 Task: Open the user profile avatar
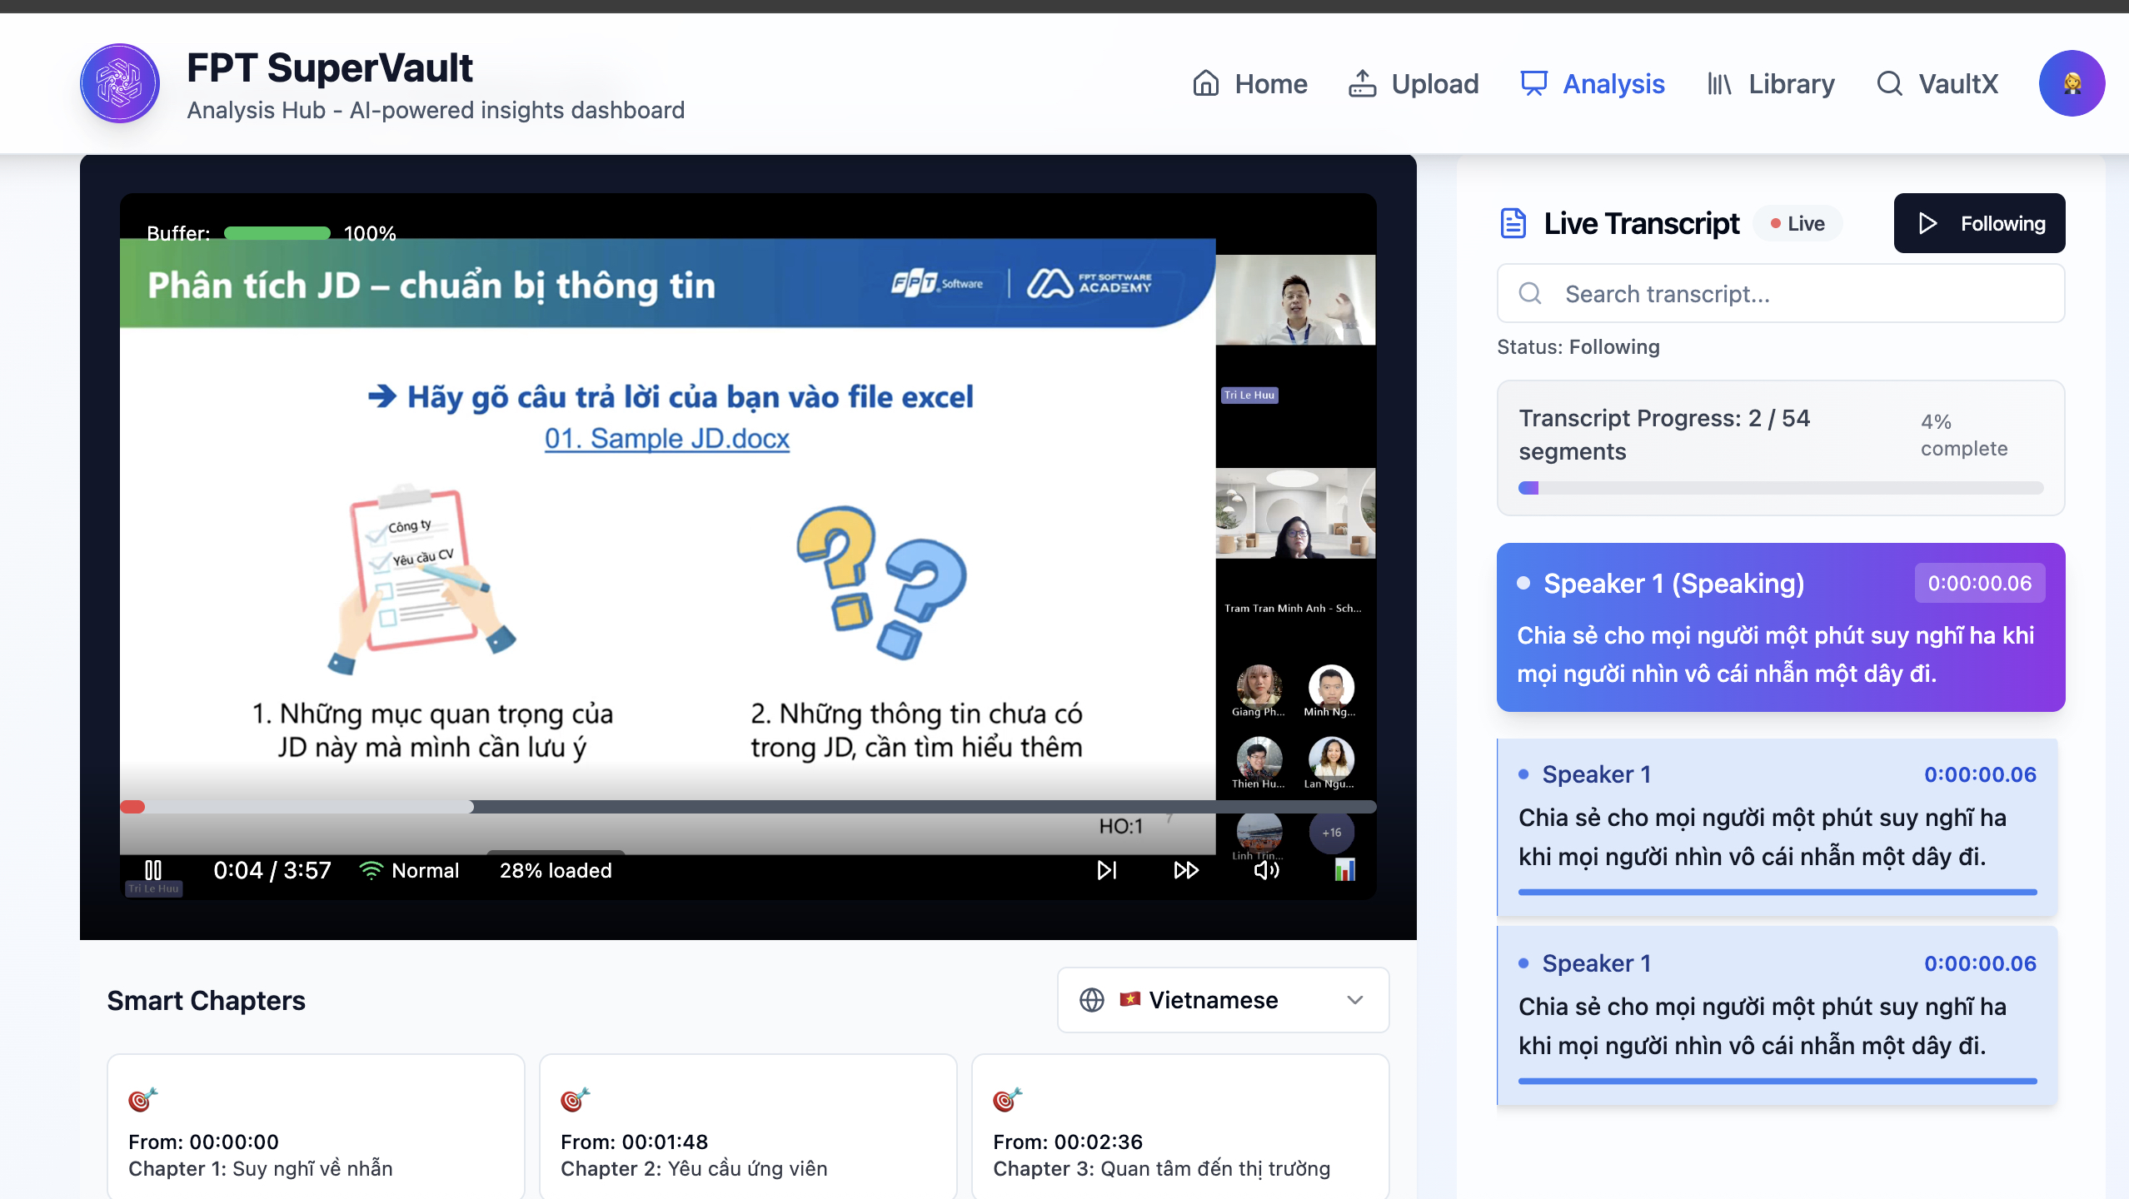[x=2072, y=83]
